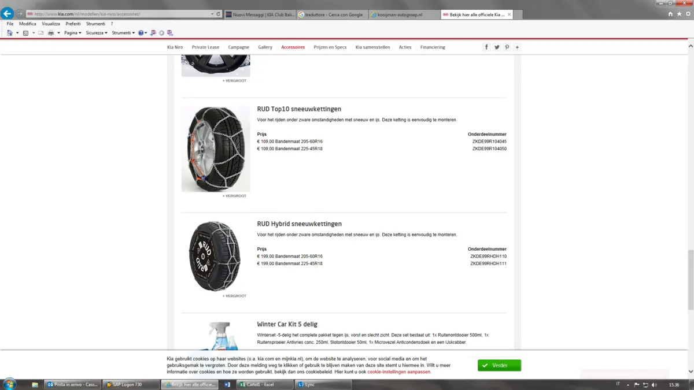Click the Winter Car Kit 5 delig heading
Viewport: 694px width, 390px height.
point(287,325)
